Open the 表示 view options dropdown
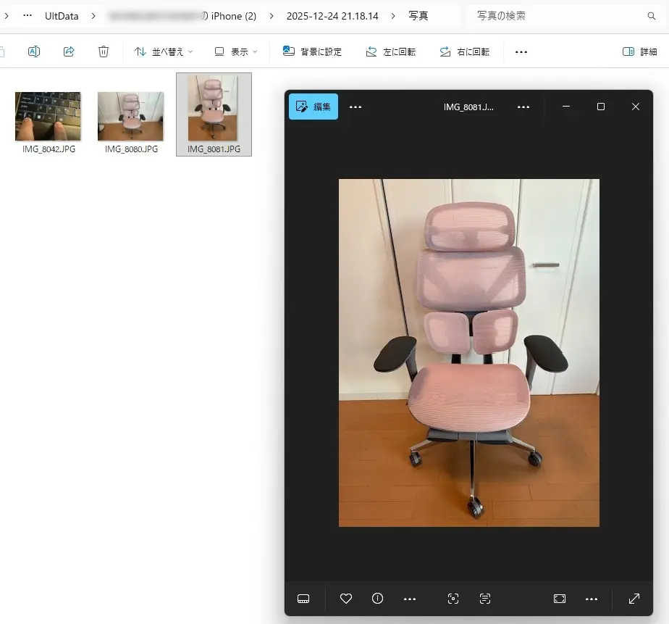The height and width of the screenshot is (624, 669). coord(235,51)
